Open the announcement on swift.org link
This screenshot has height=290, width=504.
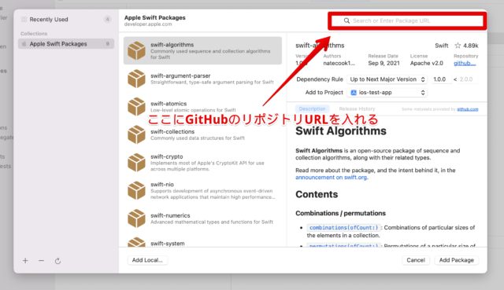331,178
